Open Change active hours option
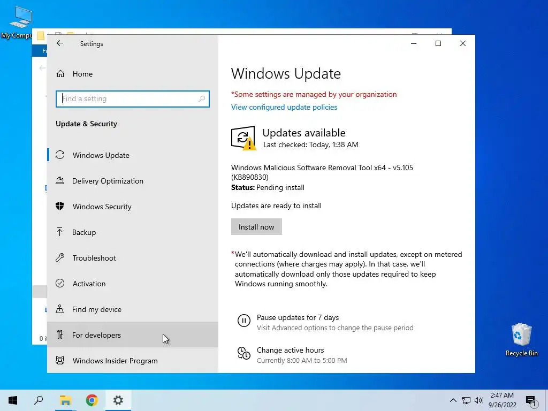This screenshot has height=411, width=548. 291,350
